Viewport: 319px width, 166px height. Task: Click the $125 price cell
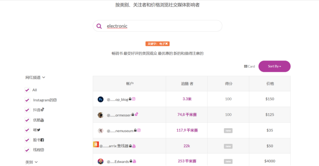270,114
